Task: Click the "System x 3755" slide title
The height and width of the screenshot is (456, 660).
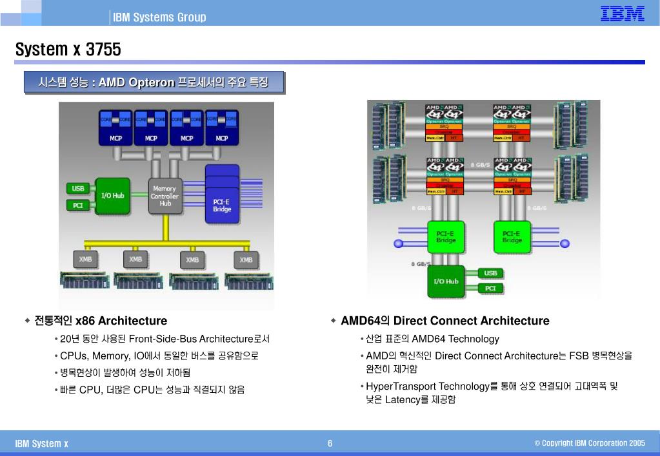Action: 68,49
